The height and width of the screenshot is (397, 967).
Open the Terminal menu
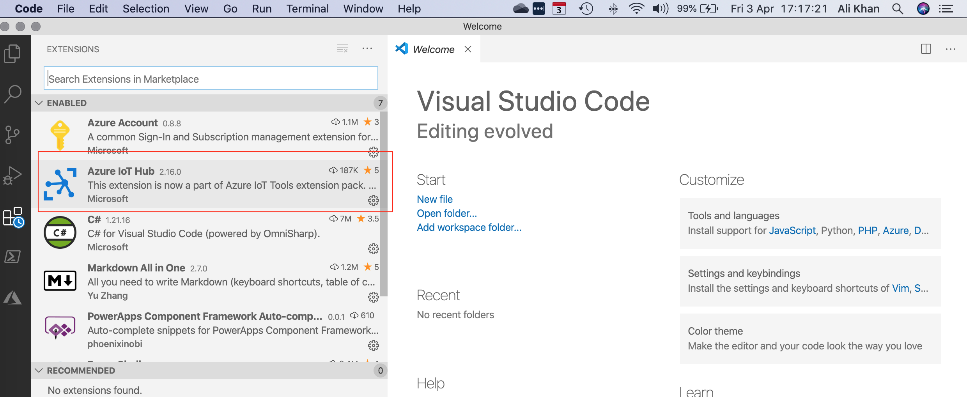[307, 9]
